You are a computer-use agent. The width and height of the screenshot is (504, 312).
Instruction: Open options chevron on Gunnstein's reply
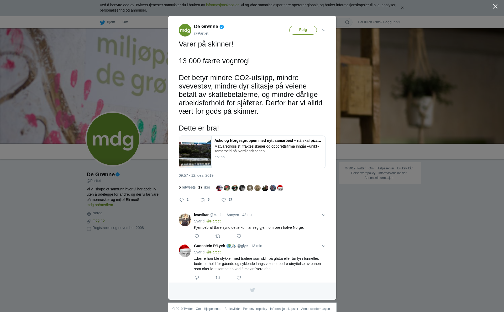[x=324, y=246]
